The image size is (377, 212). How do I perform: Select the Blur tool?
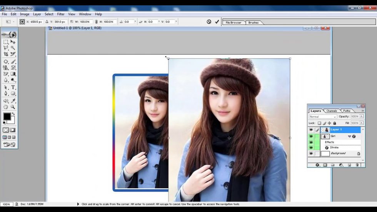coord(6,80)
